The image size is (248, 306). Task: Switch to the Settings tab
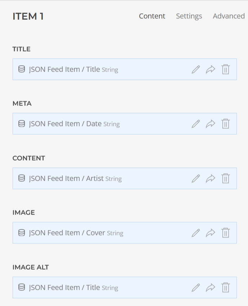tap(189, 16)
